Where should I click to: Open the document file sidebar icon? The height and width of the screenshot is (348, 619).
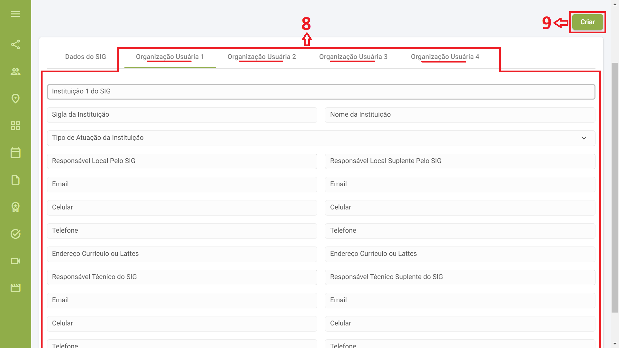click(x=15, y=180)
